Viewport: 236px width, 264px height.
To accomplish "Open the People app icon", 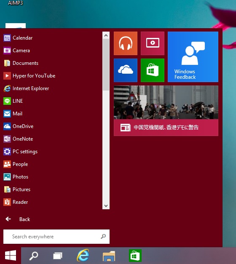I will pos(7,164).
